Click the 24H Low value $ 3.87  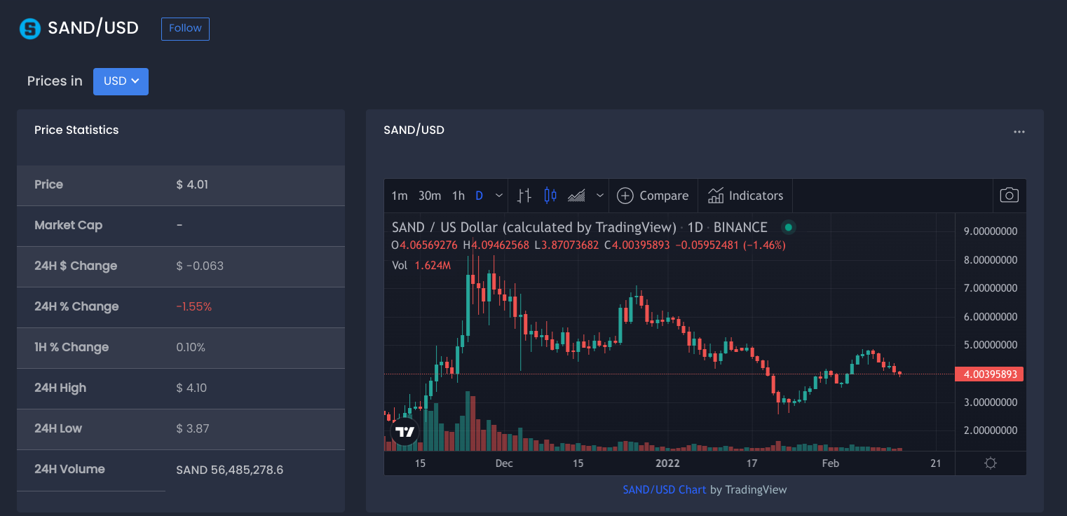(193, 428)
